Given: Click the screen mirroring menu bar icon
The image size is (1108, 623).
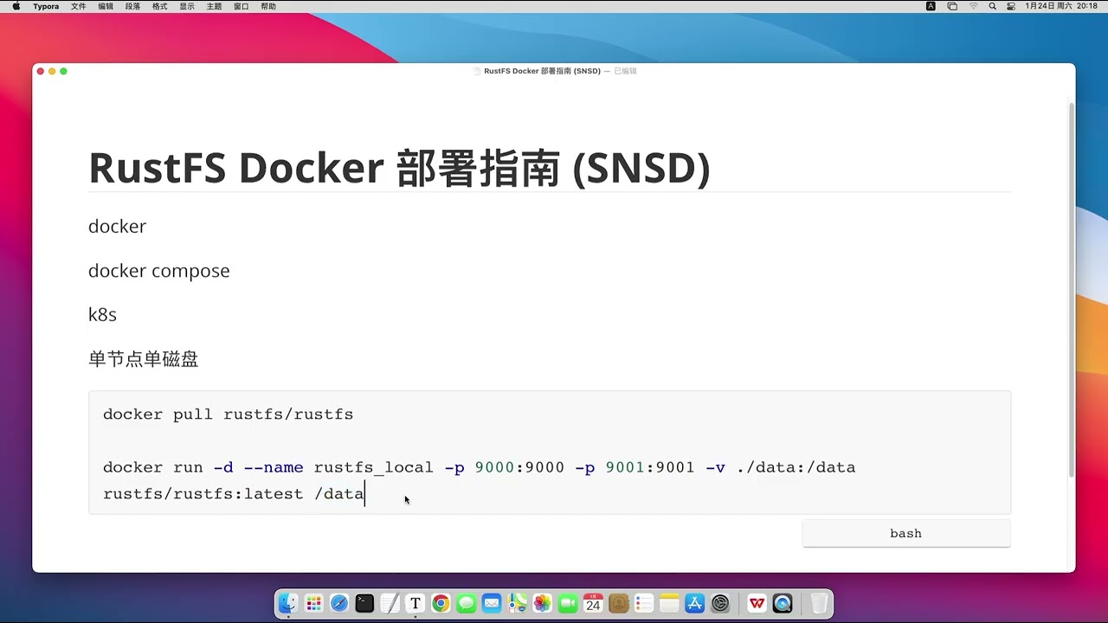Looking at the screenshot, I should (952, 6).
